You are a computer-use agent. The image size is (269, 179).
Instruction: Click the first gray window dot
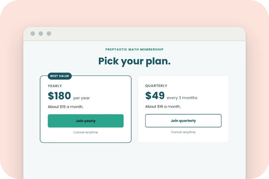point(33,34)
